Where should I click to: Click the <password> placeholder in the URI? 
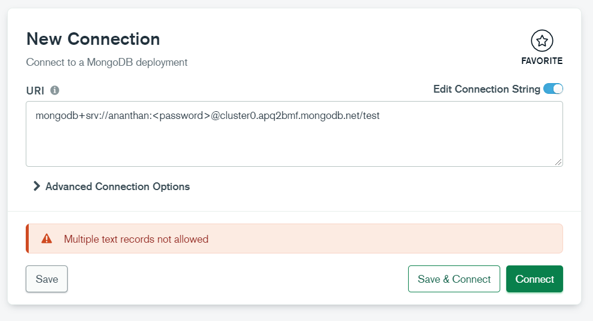click(178, 116)
